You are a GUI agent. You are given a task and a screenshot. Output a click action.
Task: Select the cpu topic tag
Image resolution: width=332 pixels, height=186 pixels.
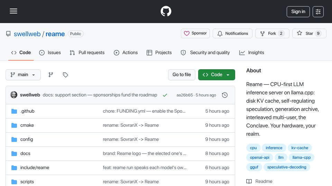point(253,148)
